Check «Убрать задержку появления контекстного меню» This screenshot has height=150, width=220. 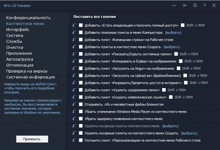pos(81,118)
